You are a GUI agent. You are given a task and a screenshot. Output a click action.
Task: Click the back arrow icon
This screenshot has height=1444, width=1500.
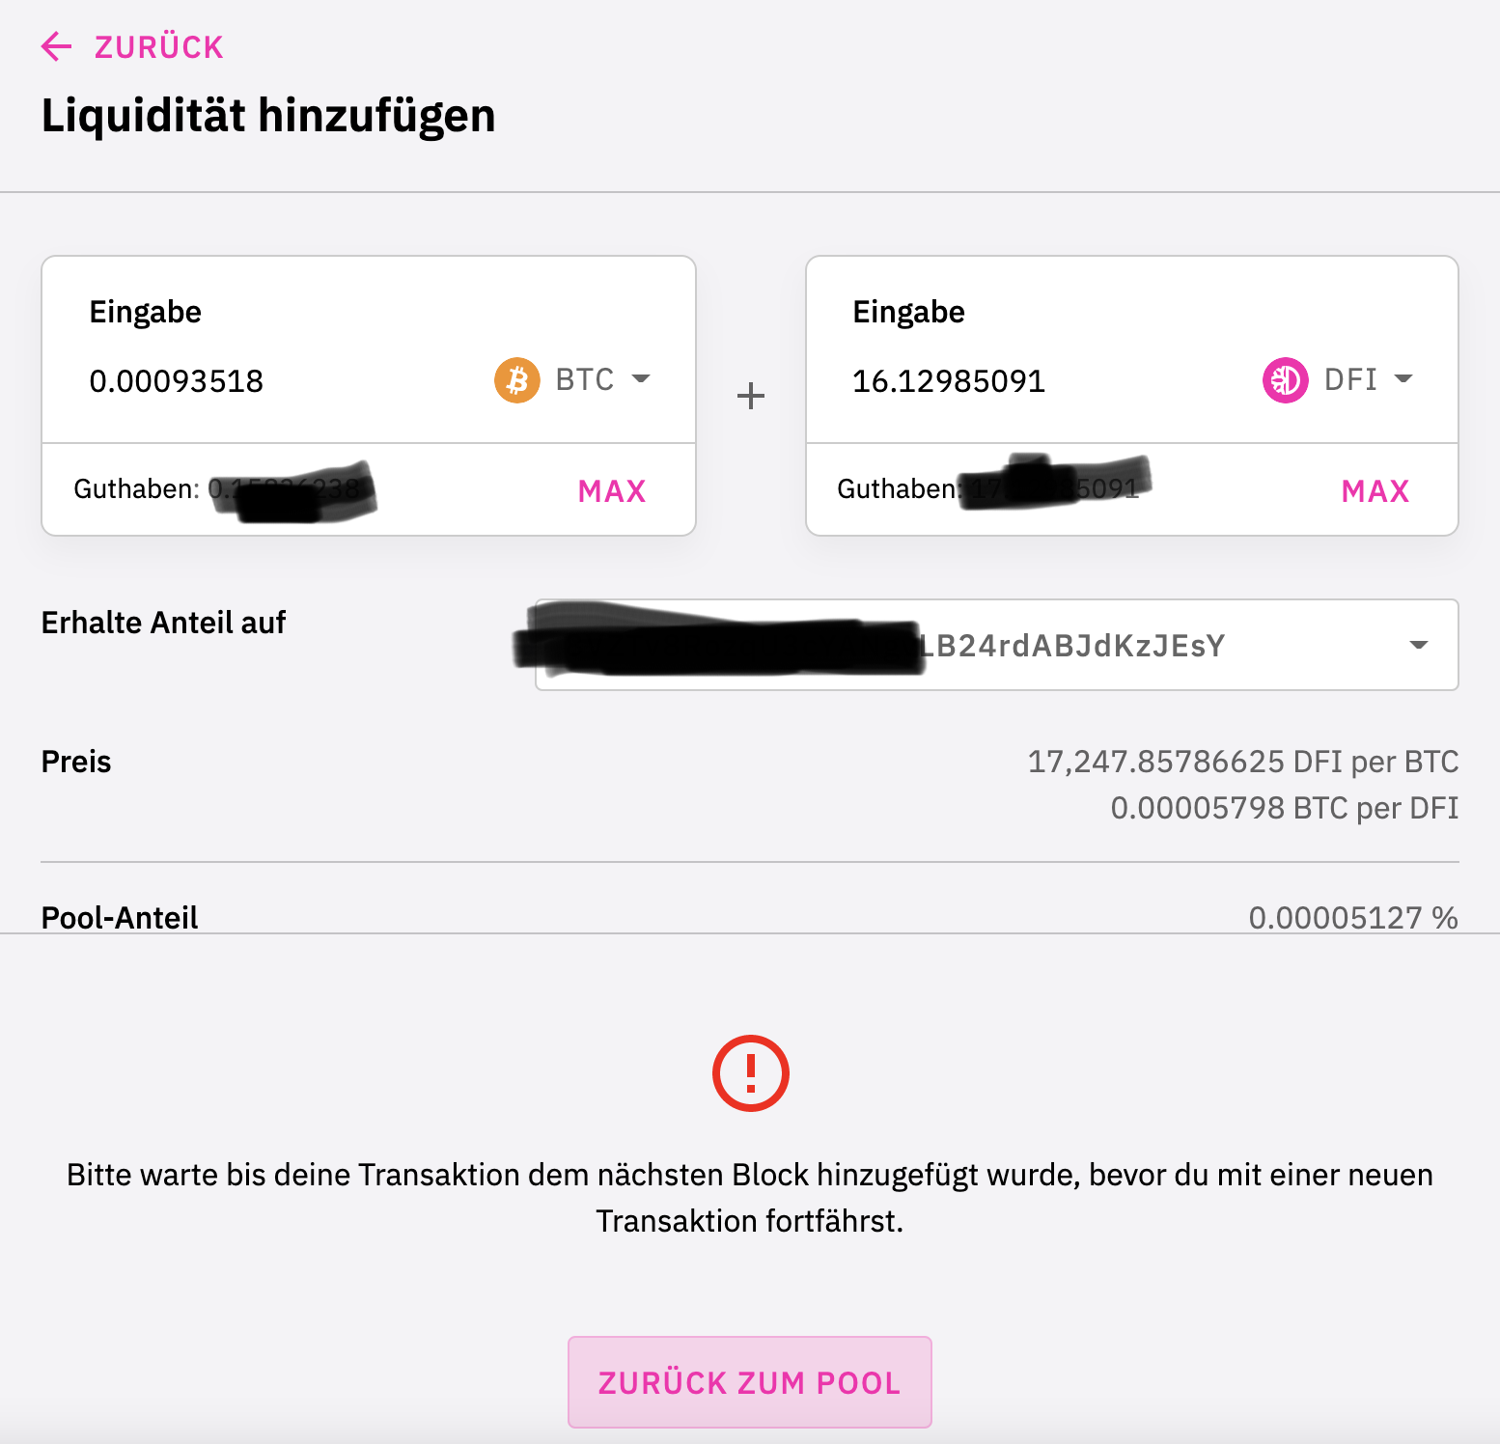(x=57, y=46)
